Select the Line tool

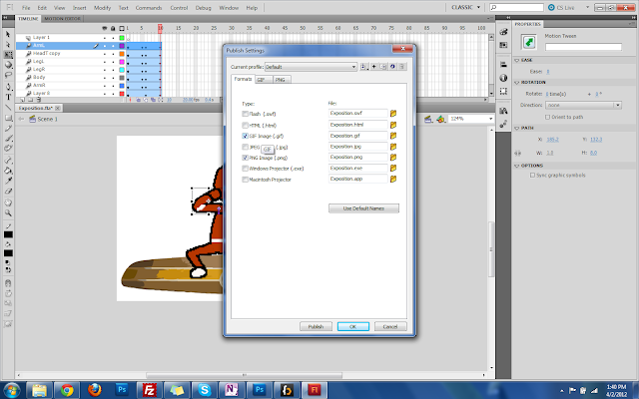pyautogui.click(x=8, y=108)
